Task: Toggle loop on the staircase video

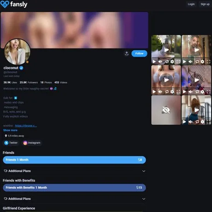Action: click(x=197, y=122)
